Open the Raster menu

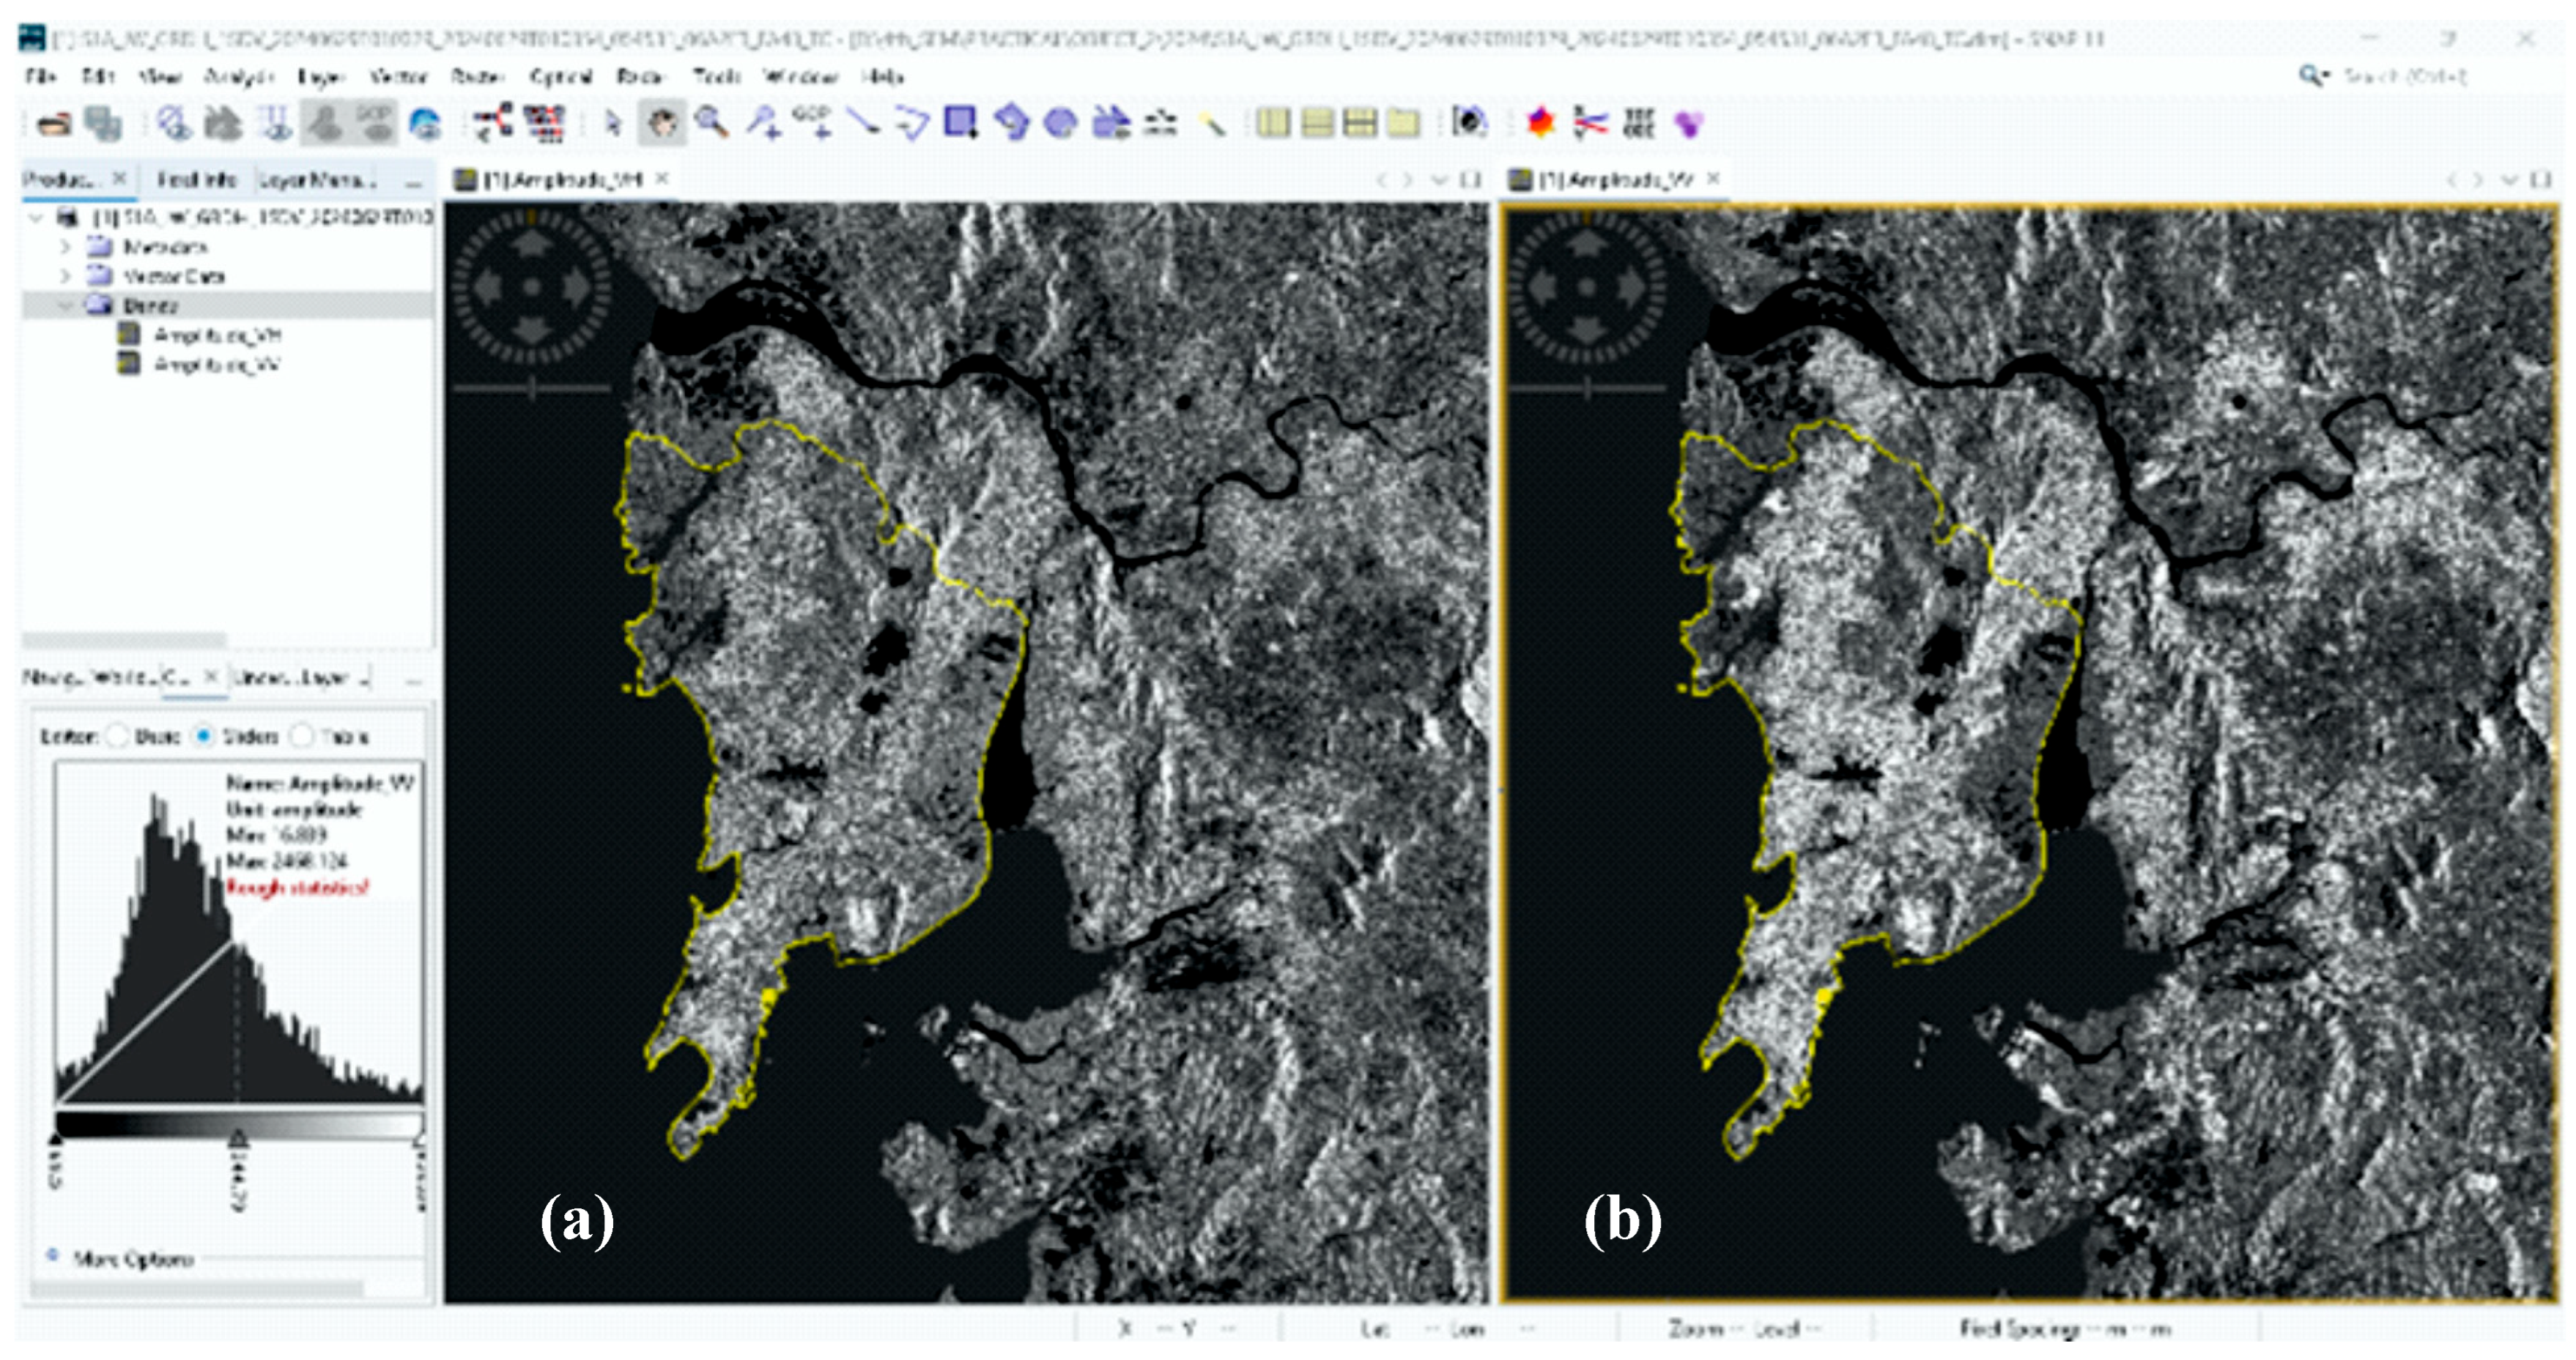click(x=476, y=76)
